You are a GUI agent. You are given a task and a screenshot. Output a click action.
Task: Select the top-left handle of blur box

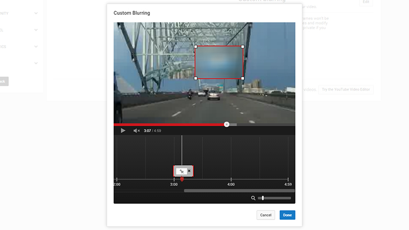click(x=196, y=47)
